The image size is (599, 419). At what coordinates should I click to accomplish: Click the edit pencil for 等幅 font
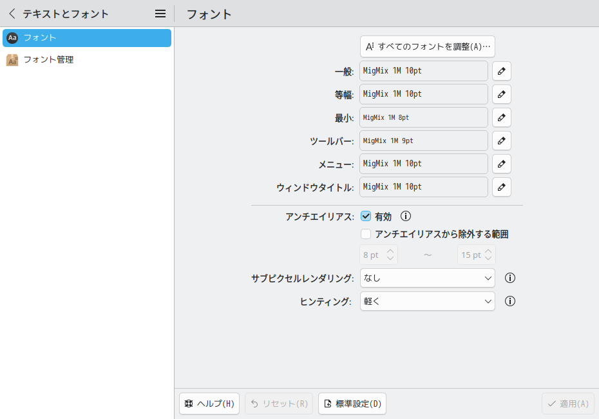click(x=501, y=94)
